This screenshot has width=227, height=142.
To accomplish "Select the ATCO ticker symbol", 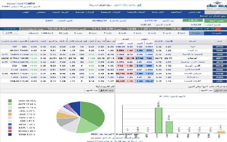I will (x=219, y=47).
